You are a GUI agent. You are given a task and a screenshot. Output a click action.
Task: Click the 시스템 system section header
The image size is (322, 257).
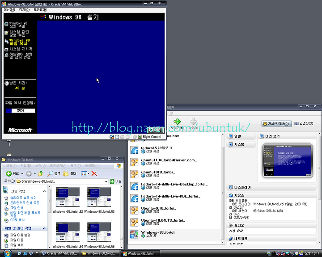click(x=241, y=144)
